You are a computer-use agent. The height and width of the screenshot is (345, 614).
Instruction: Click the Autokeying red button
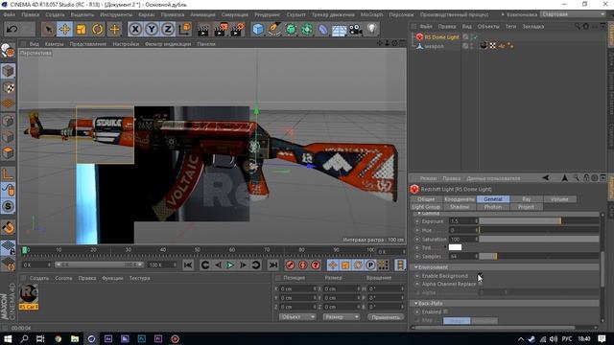tap(303, 264)
